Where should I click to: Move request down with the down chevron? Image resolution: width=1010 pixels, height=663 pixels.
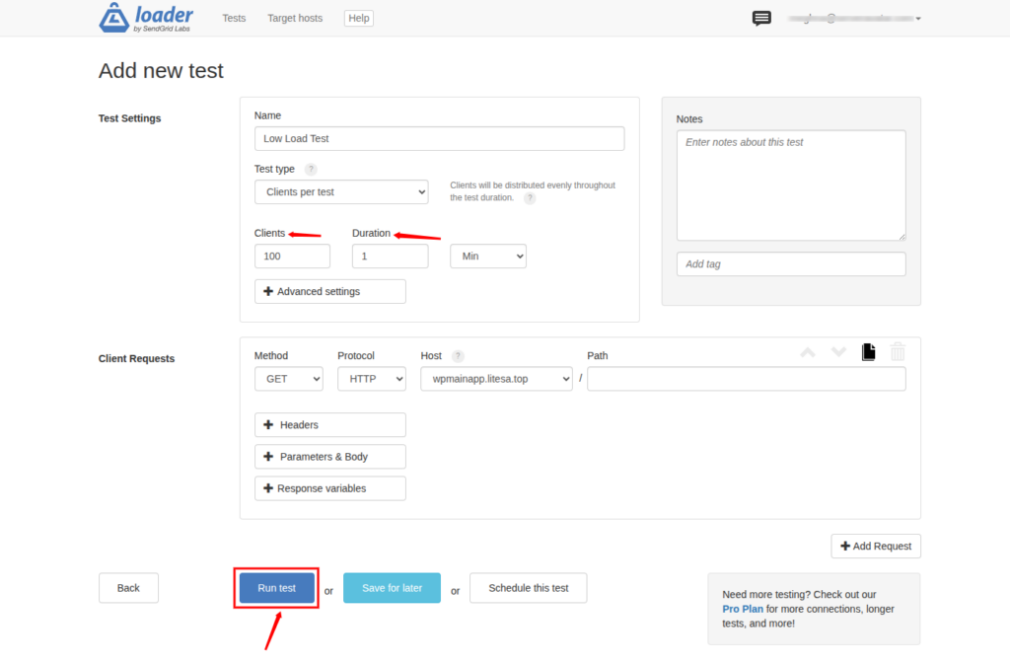pyautogui.click(x=838, y=352)
